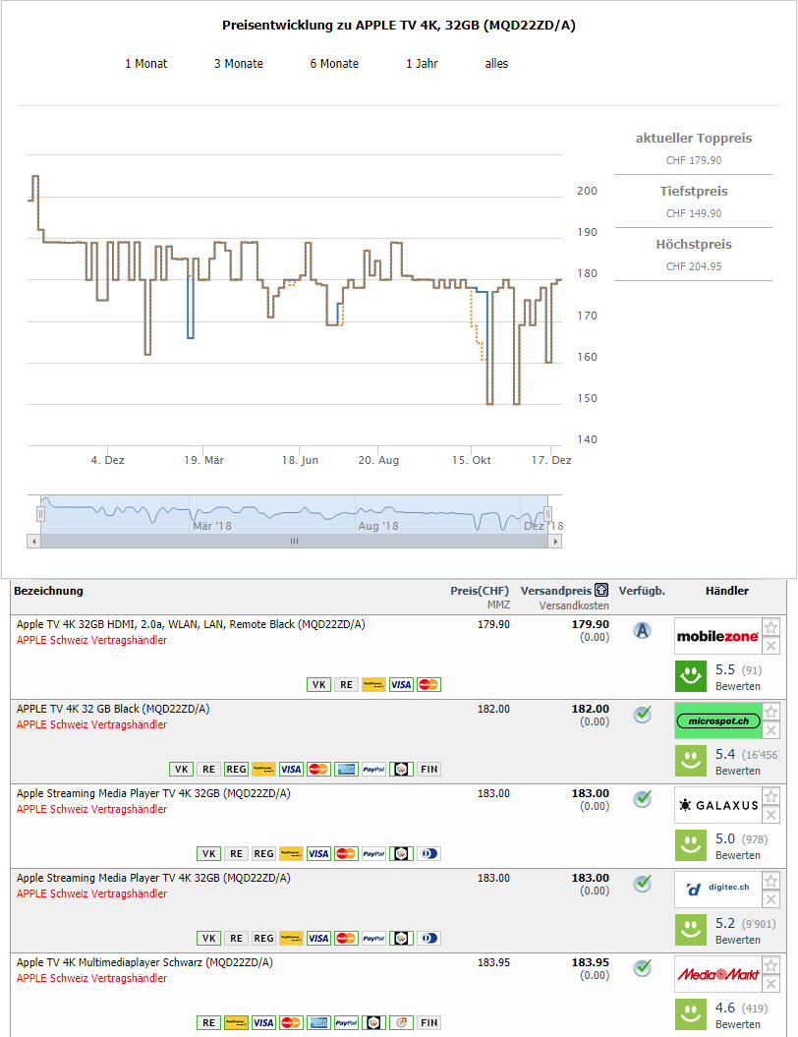The image size is (798, 1037).
Task: Click the home icon beside Versandpreis
Action: click(x=601, y=591)
